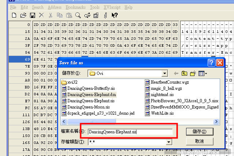Open the Edit menu
This screenshot has width=234, height=156.
click(x=24, y=7)
